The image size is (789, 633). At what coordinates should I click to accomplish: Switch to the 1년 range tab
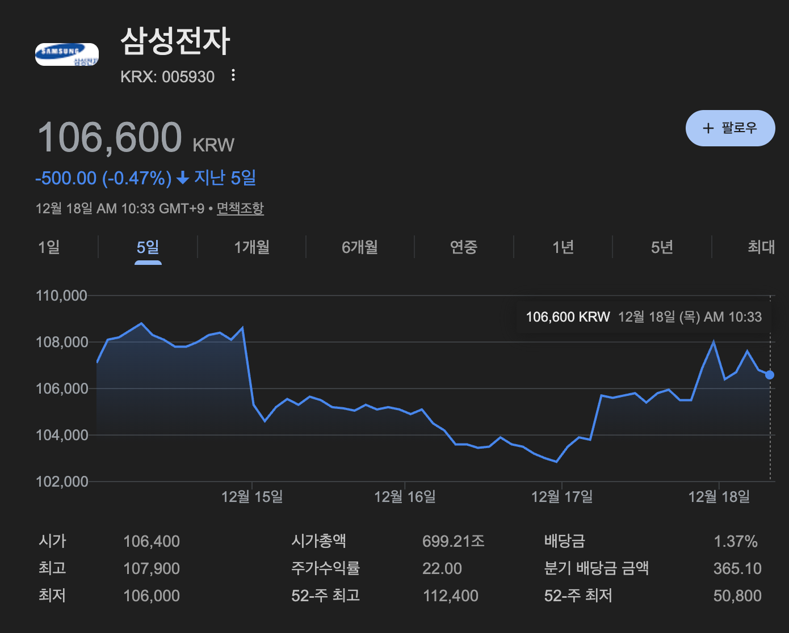pyautogui.click(x=563, y=247)
